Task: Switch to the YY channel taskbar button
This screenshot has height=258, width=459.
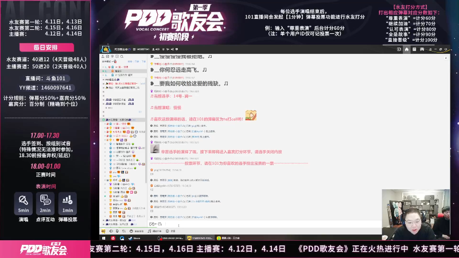Action: (200, 238)
